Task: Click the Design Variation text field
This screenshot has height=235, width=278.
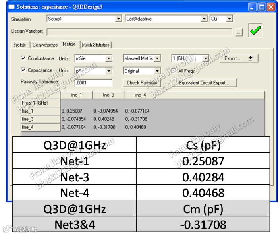Action: 139,32
